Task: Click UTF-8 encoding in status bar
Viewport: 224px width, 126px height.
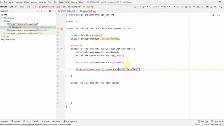Action: pyautogui.click(x=206, y=125)
